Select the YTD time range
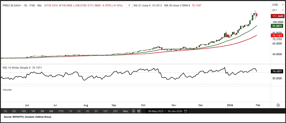The height and width of the screenshot is (123, 286). click(61, 111)
